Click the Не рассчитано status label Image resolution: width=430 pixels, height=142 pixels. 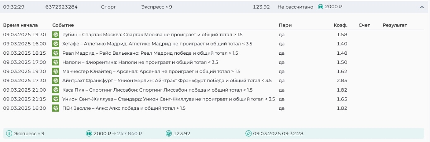point(295,7)
